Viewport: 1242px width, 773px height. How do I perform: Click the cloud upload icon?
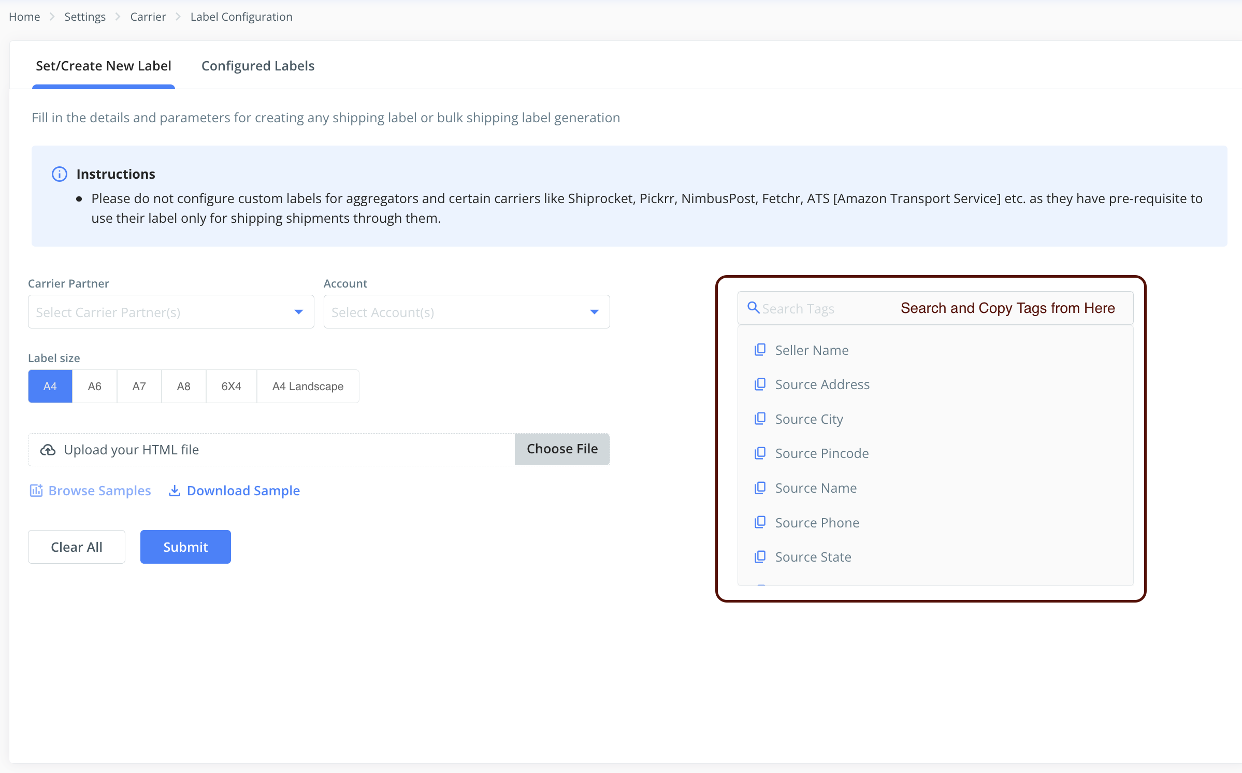tap(48, 450)
